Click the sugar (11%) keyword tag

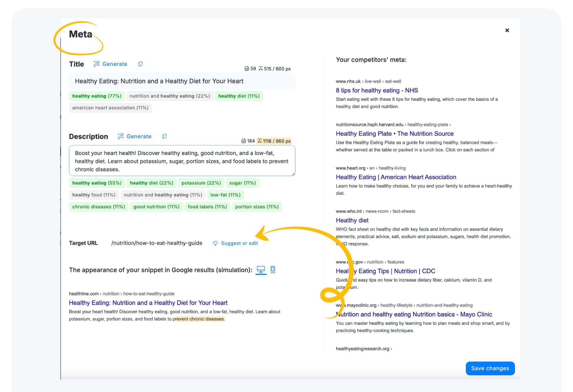coord(242,183)
